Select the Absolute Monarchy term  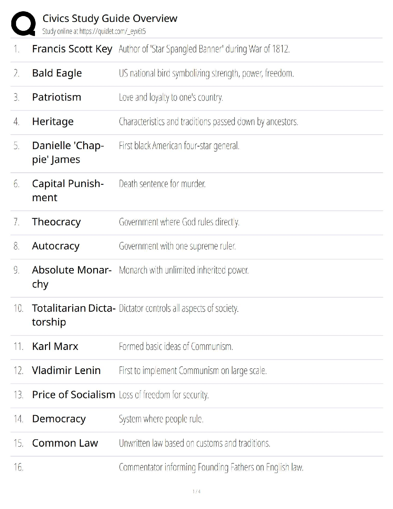[72, 277]
